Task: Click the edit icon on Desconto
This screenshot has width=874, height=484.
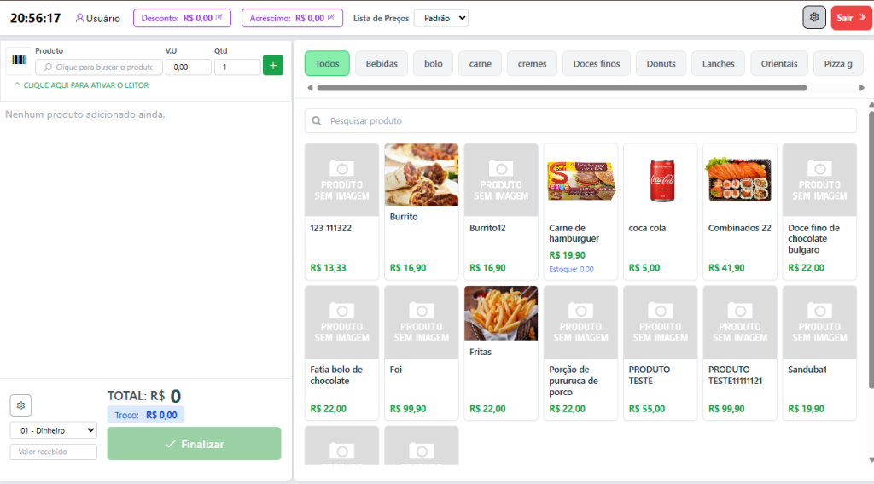Action: pos(219,18)
